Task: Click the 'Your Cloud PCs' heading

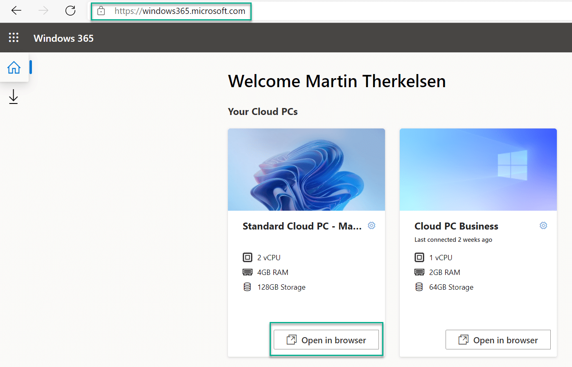Action: tap(263, 112)
